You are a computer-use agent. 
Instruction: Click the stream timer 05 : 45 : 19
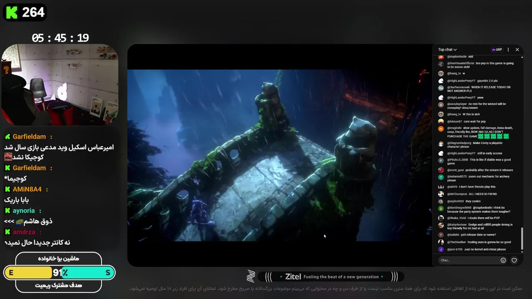tap(60, 38)
